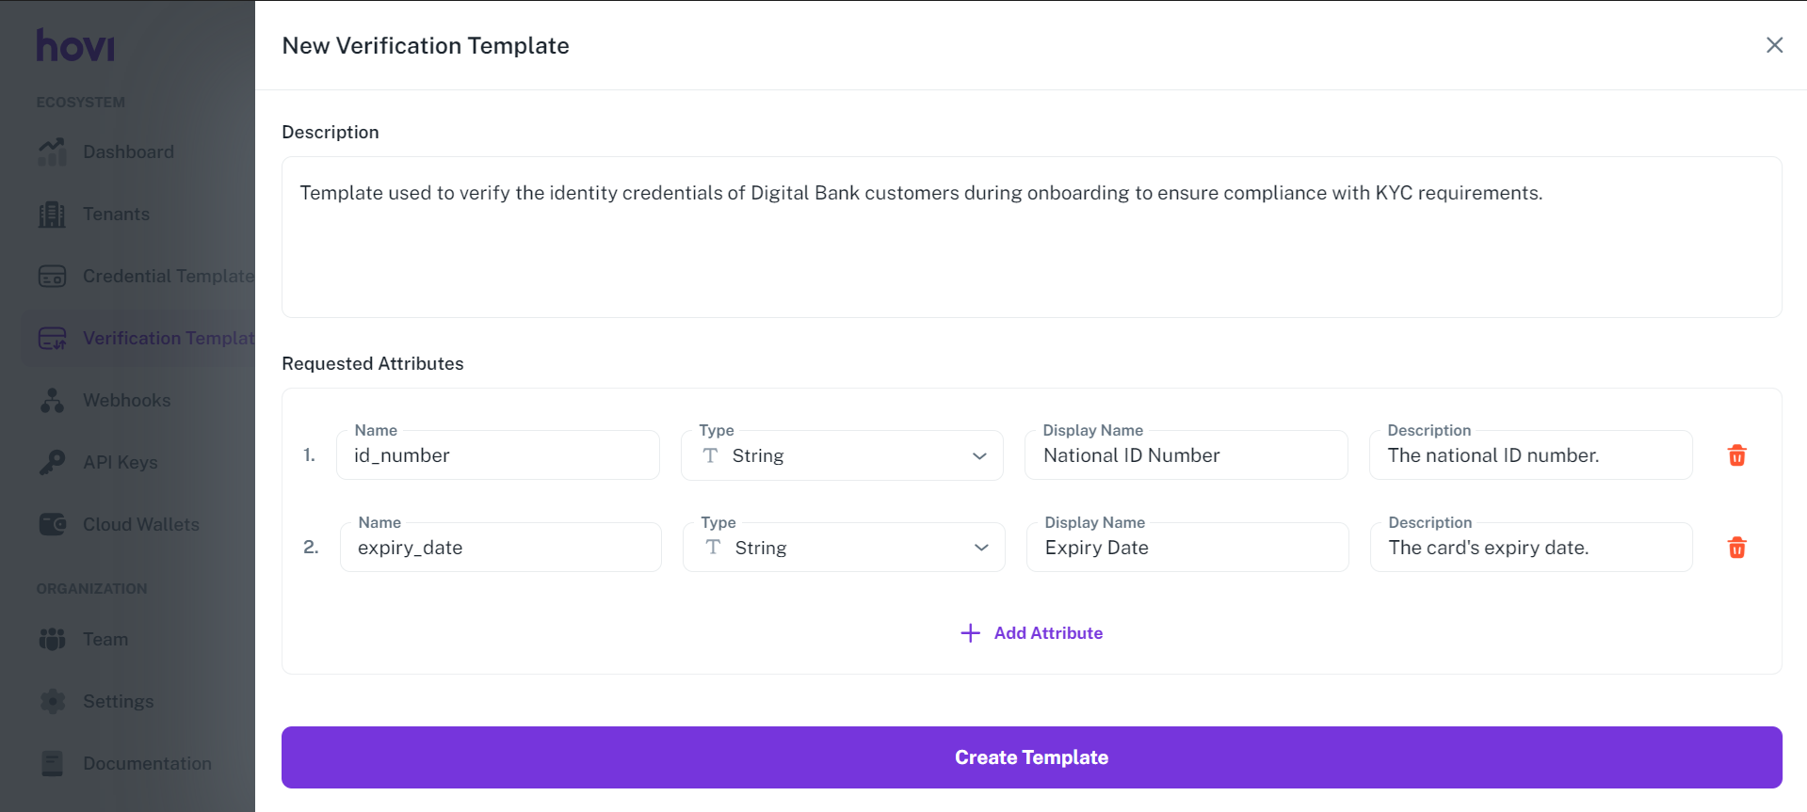
Task: Click the Tenants building icon
Action: pyautogui.click(x=52, y=215)
